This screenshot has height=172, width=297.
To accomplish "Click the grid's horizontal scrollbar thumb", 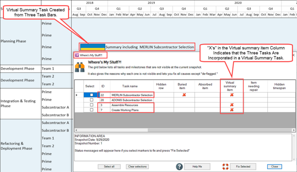I will click(x=220, y=130).
